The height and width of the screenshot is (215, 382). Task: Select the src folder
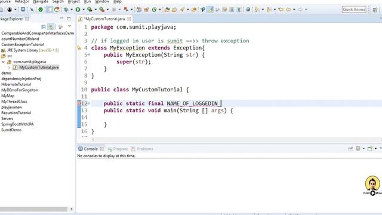[x=7, y=56]
